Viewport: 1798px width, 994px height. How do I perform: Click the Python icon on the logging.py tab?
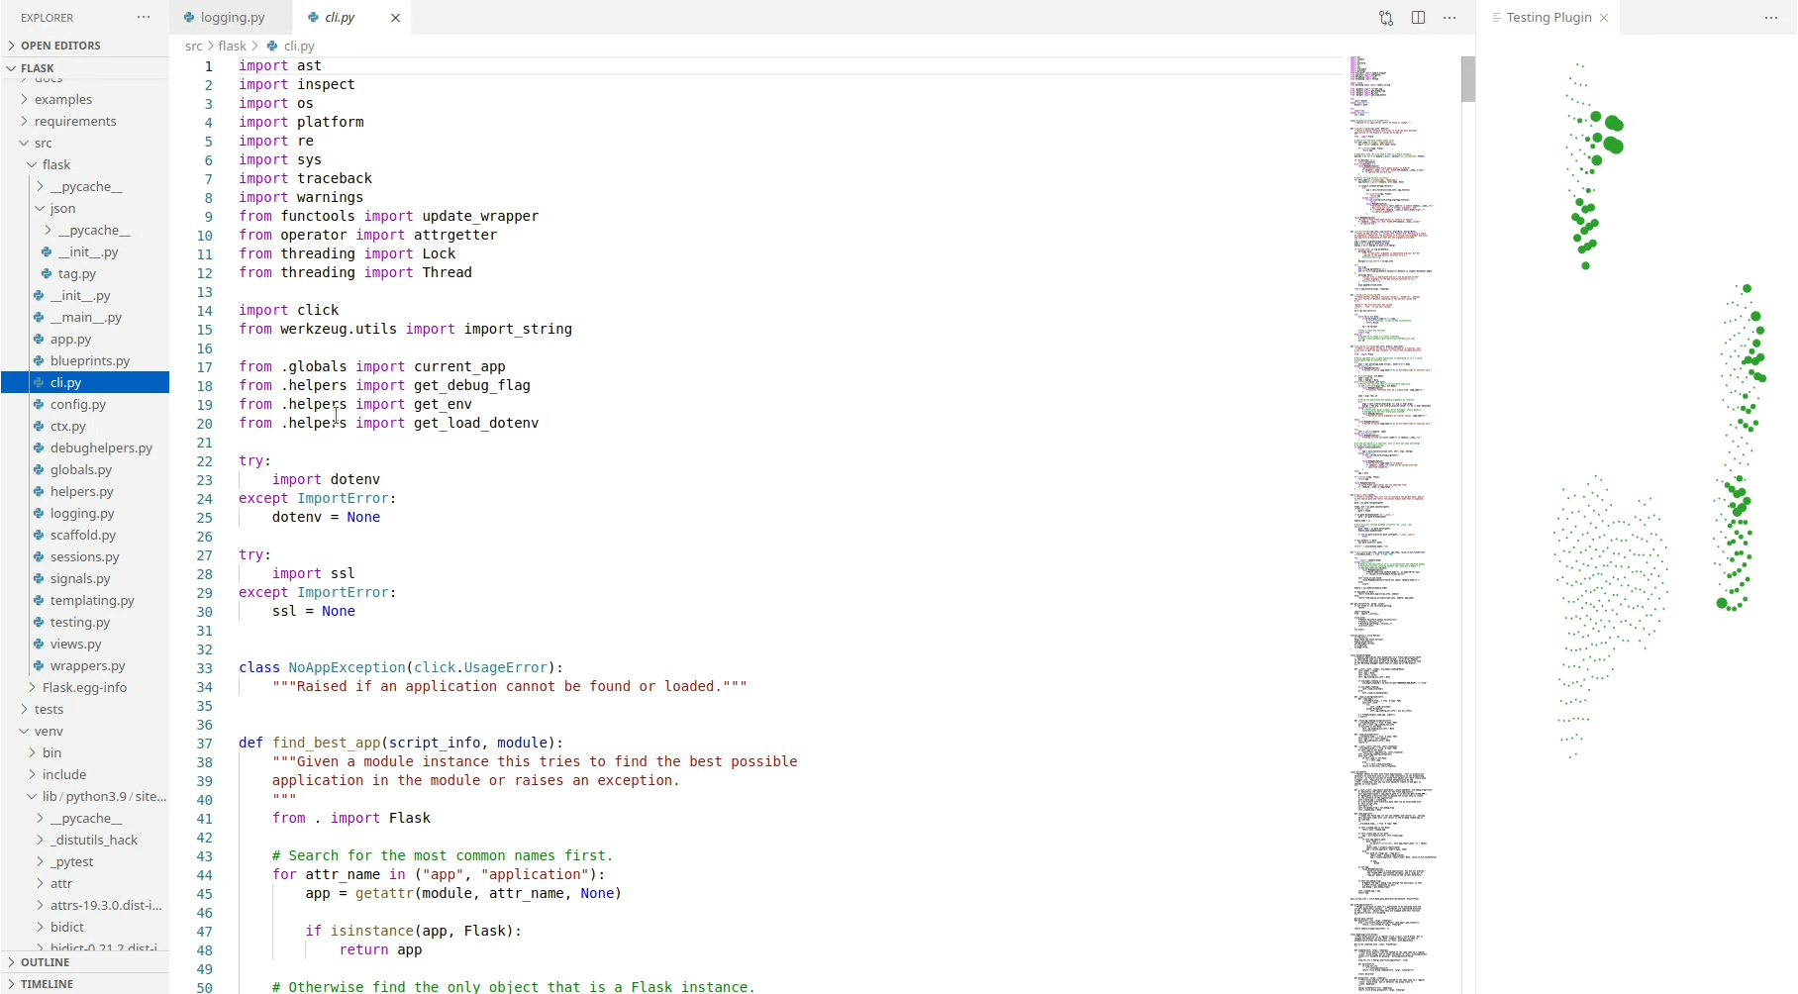(x=188, y=17)
